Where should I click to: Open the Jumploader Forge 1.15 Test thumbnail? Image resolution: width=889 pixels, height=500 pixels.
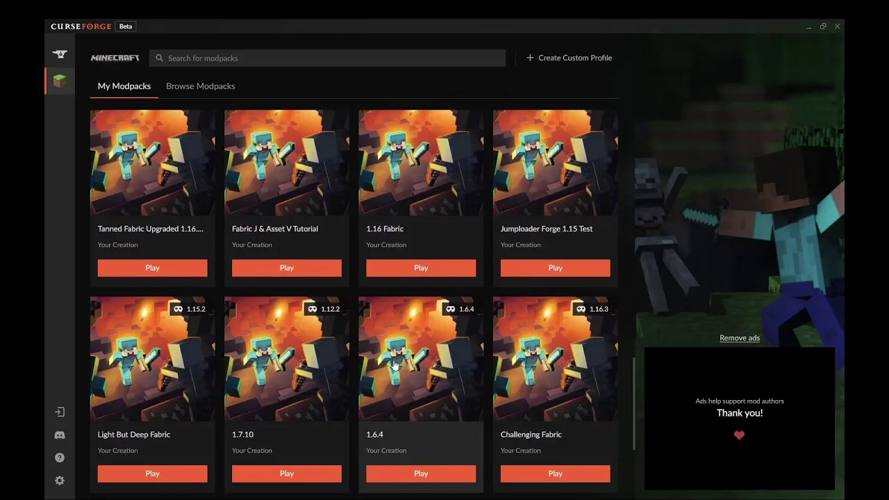556,162
